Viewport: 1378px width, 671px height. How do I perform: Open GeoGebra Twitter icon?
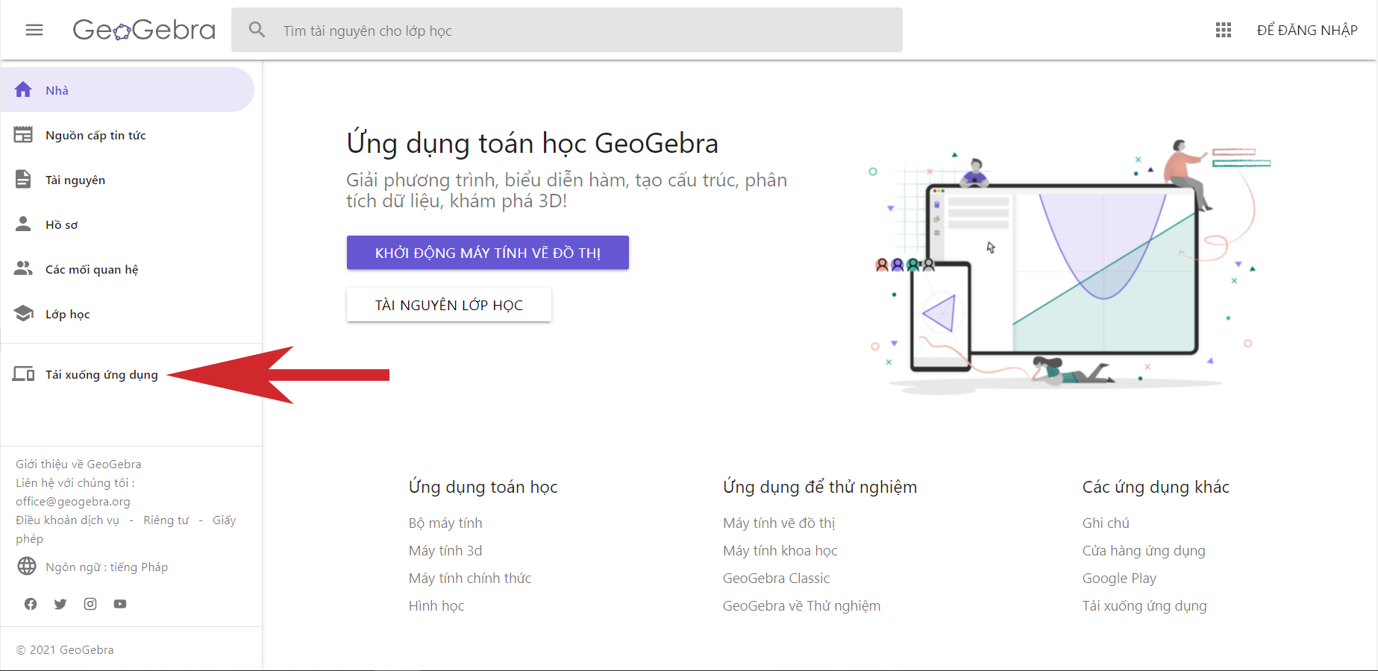(60, 604)
